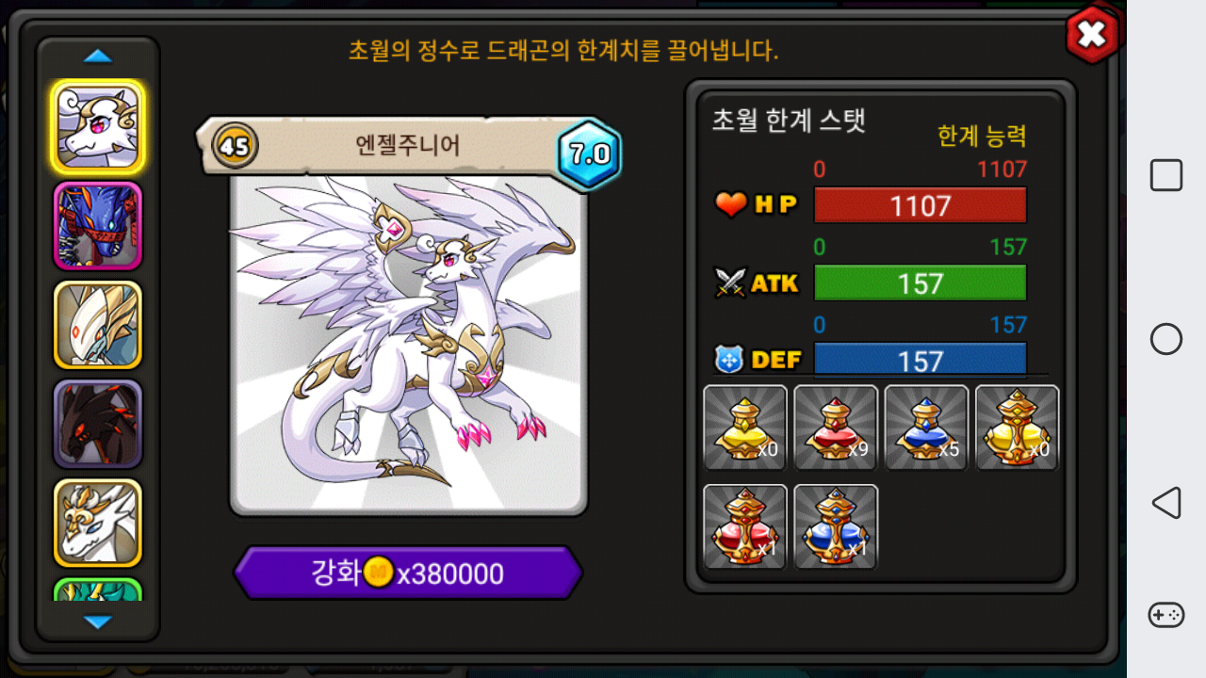Select the small red essence potion x9
Viewport: 1206px width, 678px height.
836,428
